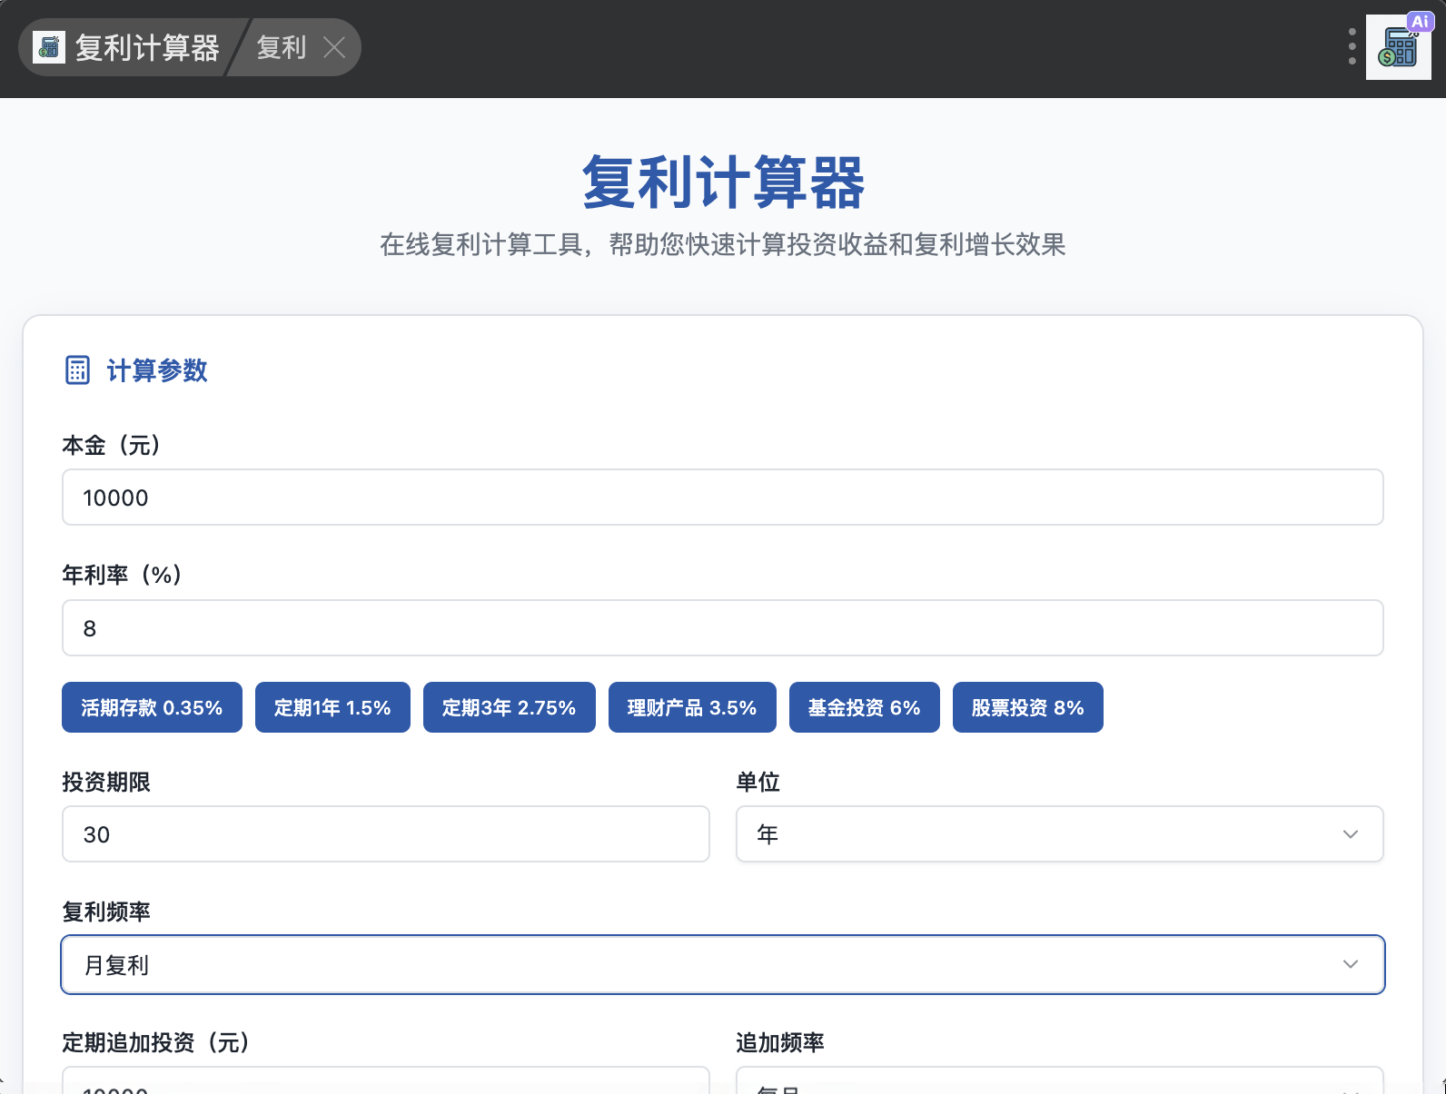Screen dimensions: 1446x1094
Task: Click the AI calculator app icon
Action: [x=1398, y=47]
